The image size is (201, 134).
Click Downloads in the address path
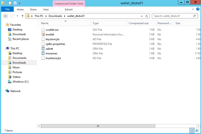tap(55, 16)
